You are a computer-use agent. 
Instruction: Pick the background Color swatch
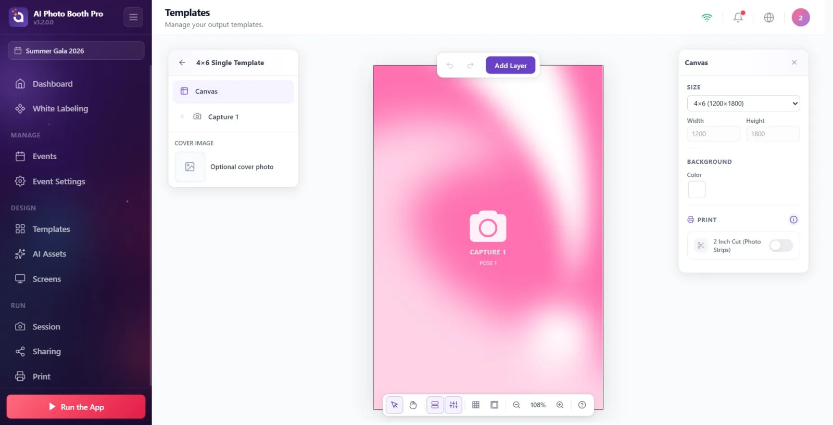coord(697,189)
